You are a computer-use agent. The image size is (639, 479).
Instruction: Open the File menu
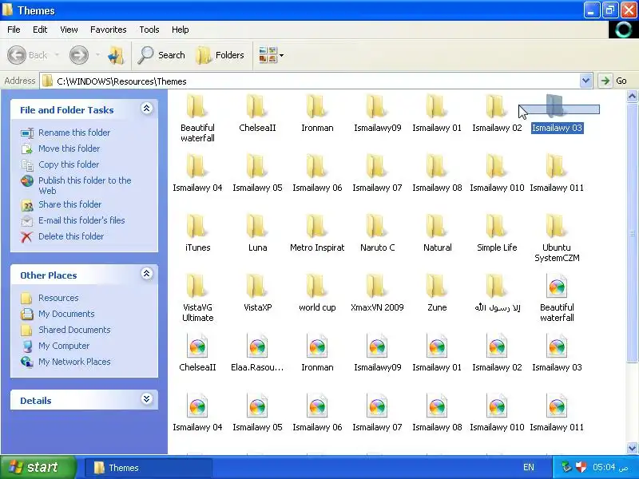coord(14,30)
